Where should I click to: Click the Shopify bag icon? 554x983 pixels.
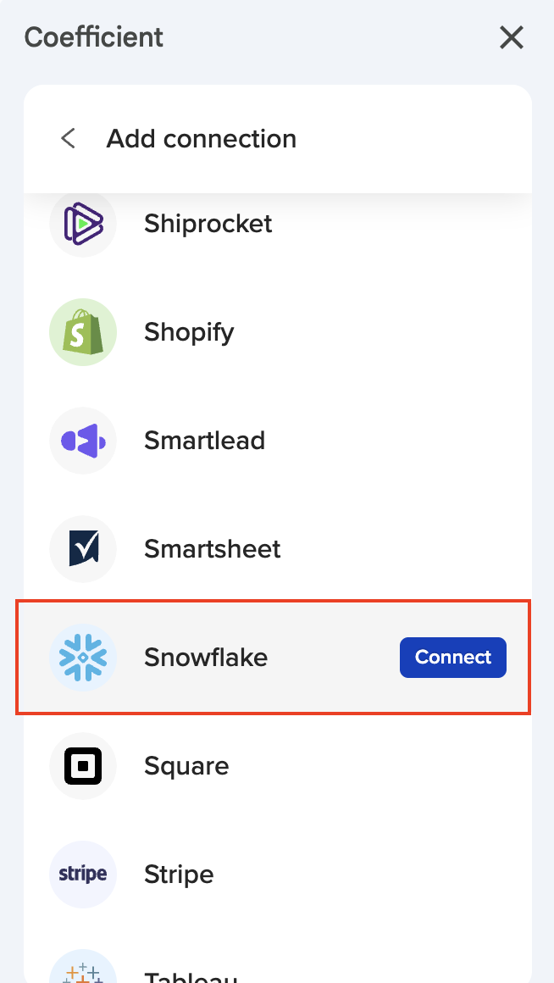(x=83, y=332)
